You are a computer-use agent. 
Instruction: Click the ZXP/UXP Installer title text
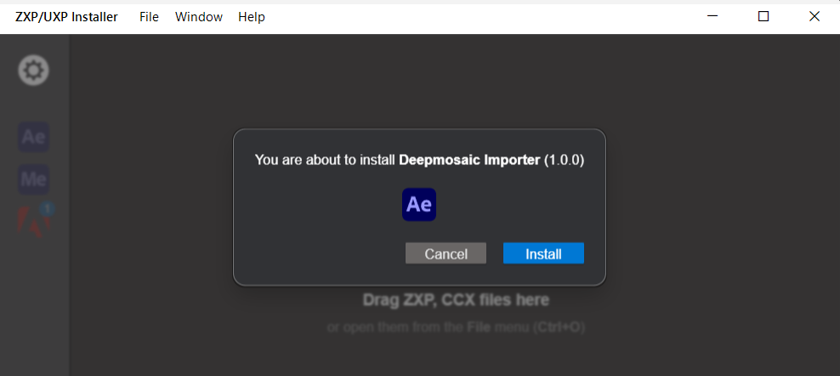[x=66, y=17]
